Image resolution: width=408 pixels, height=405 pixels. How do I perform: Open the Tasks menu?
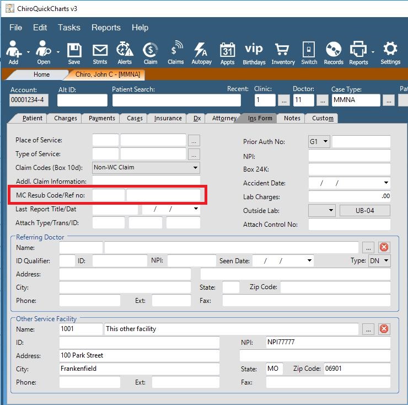point(69,28)
